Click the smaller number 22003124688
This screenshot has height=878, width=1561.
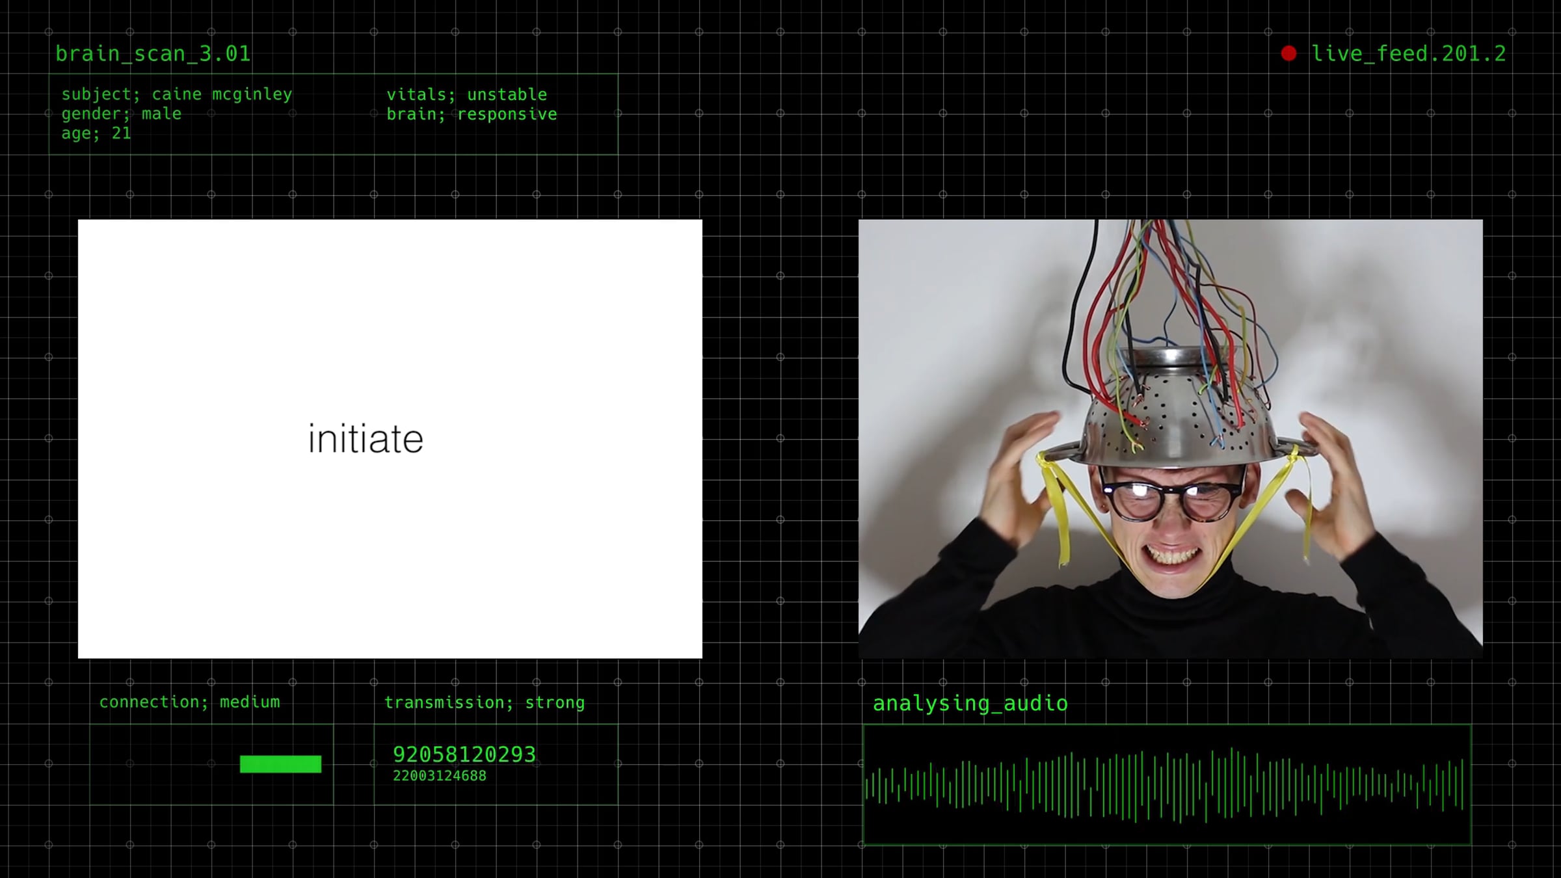click(x=440, y=776)
